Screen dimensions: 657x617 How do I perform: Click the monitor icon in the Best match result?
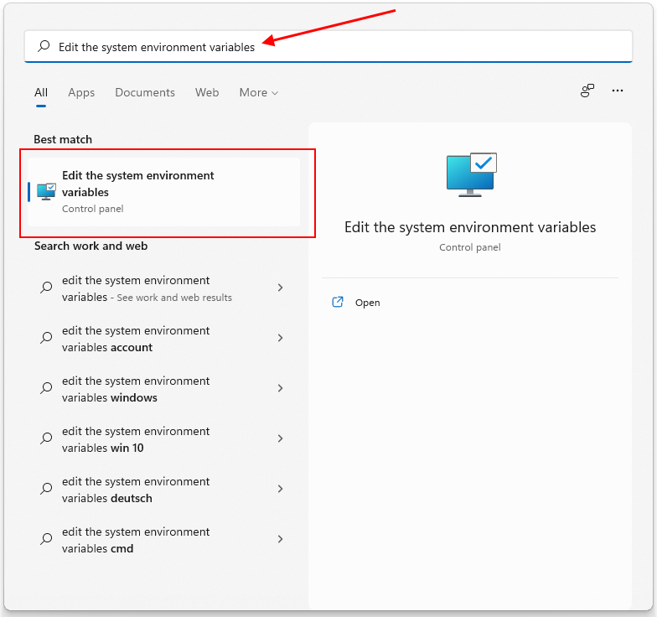47,191
